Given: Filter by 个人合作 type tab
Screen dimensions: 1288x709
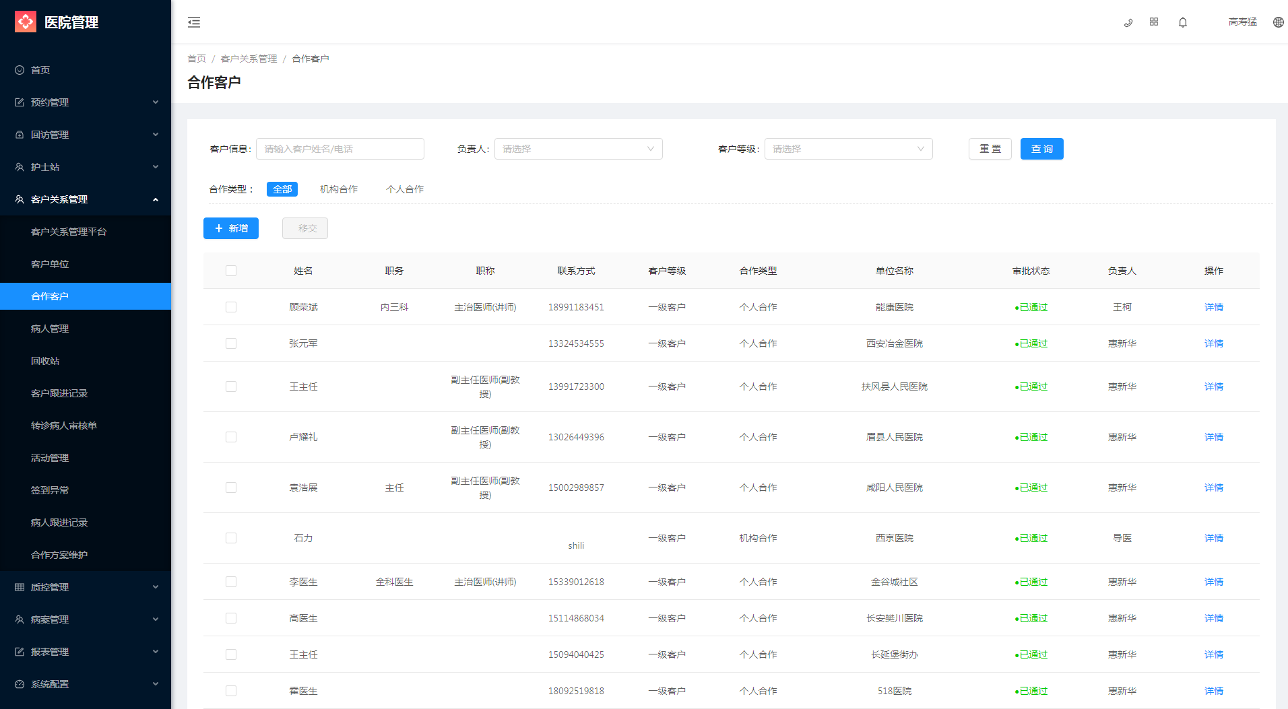Looking at the screenshot, I should click(405, 189).
